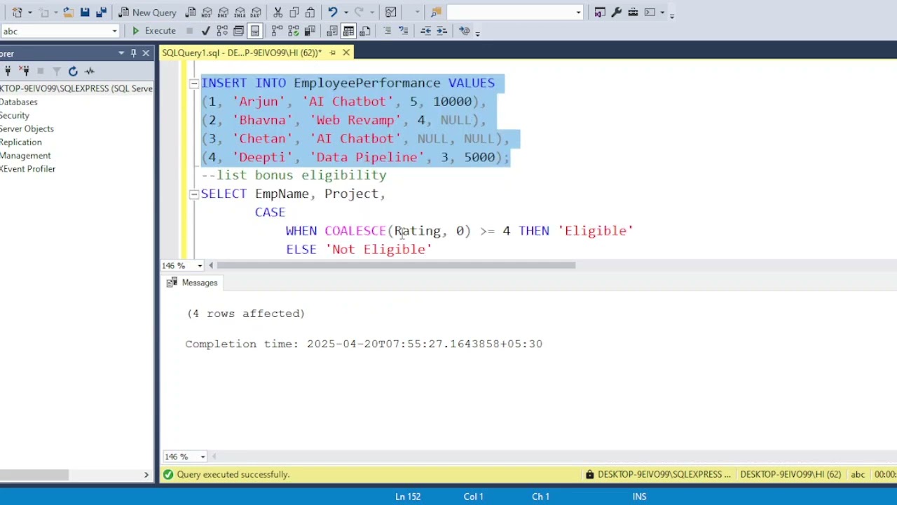Select the Server Objects tree node

pyautogui.click(x=27, y=128)
